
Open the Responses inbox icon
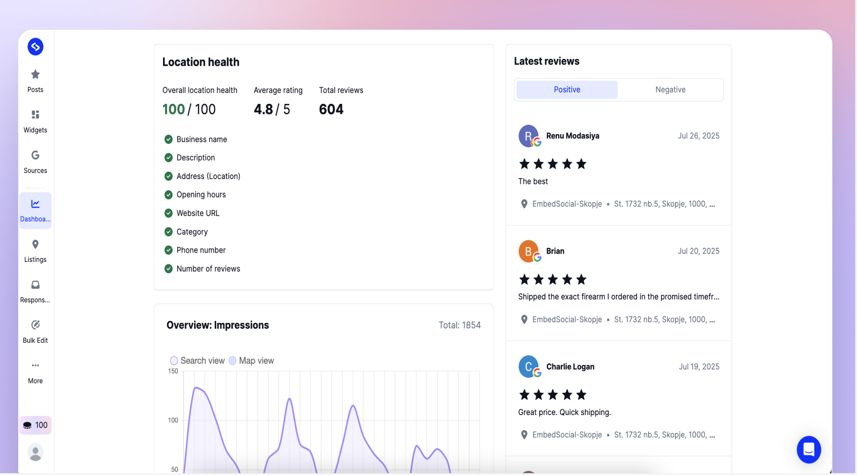point(35,285)
